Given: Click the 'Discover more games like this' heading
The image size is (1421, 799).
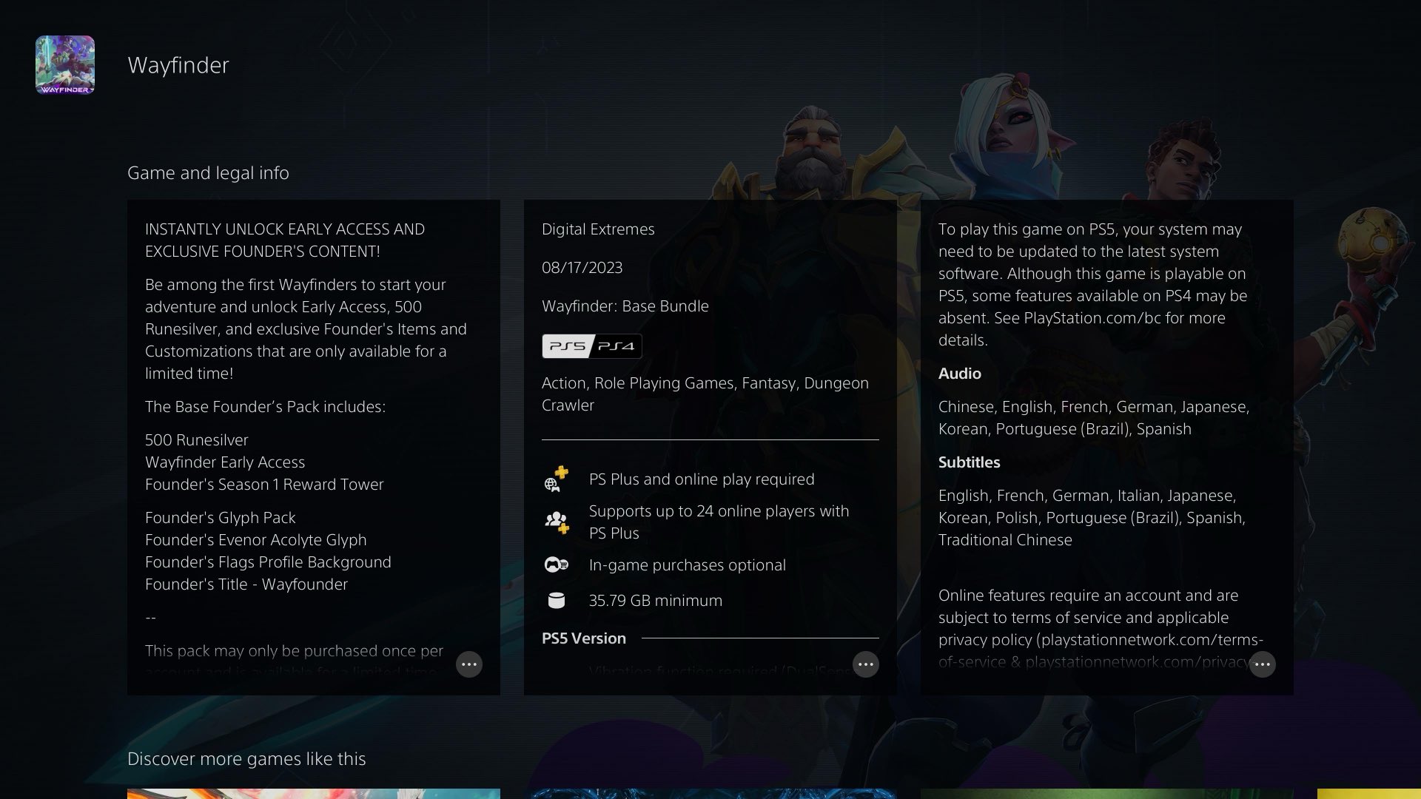Looking at the screenshot, I should click(x=246, y=759).
